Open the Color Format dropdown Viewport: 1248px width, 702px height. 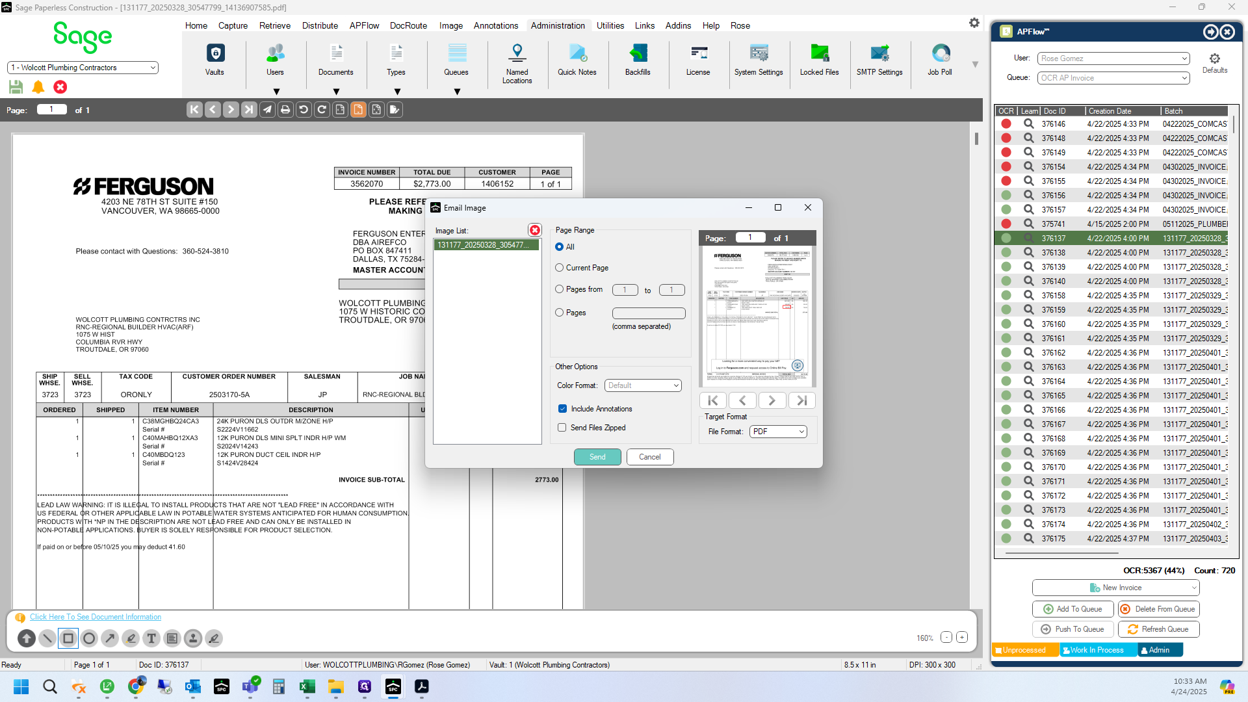click(643, 385)
